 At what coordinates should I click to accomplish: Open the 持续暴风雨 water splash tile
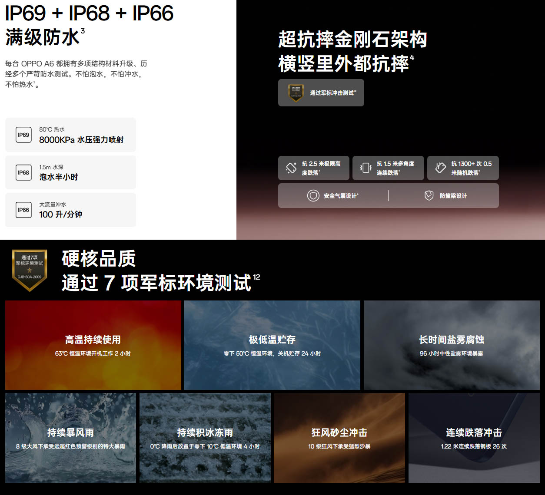[70, 438]
